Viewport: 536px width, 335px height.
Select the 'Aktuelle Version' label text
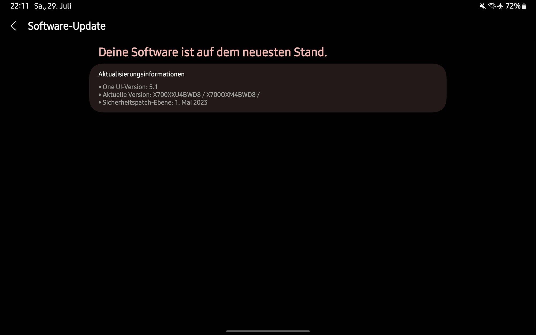click(127, 95)
